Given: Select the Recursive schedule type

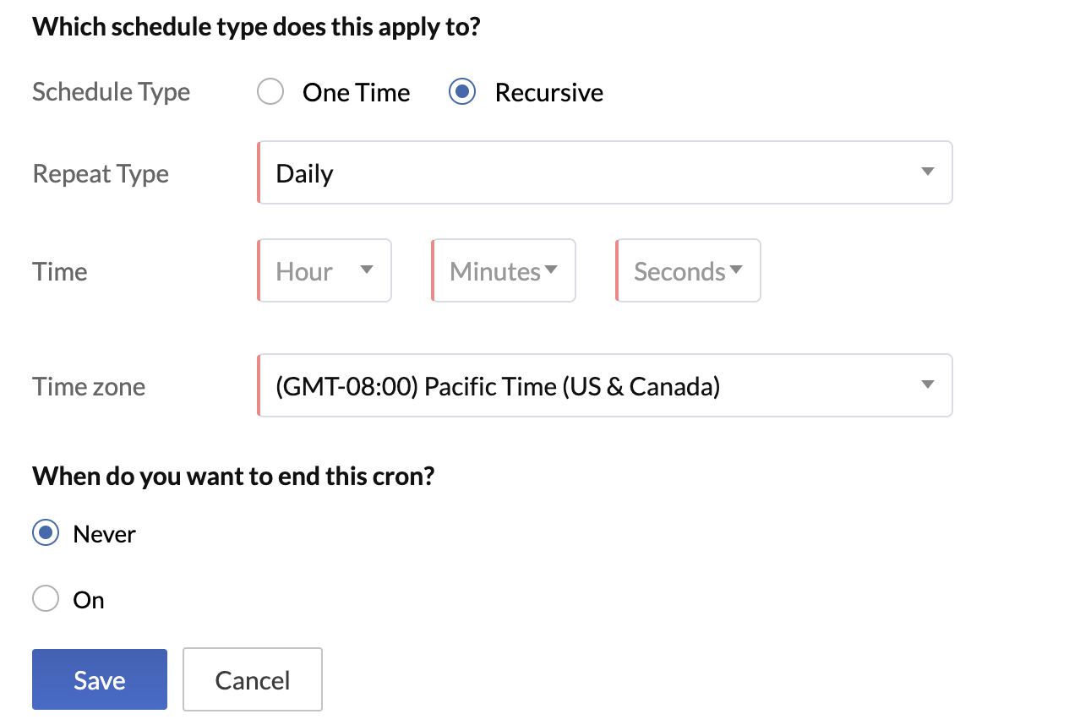Looking at the screenshot, I should (x=462, y=91).
